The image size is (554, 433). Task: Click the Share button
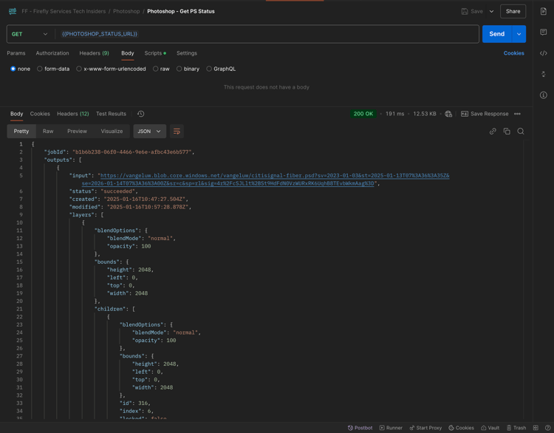click(513, 11)
